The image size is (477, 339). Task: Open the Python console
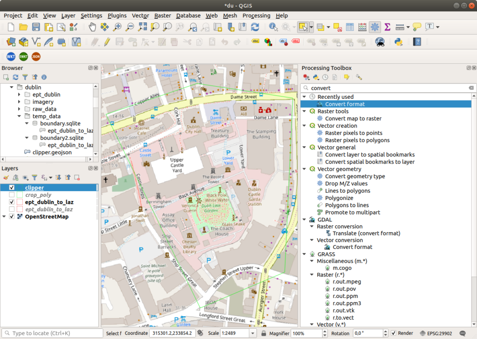click(399, 42)
